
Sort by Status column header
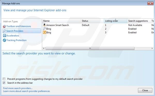point(92,21)
